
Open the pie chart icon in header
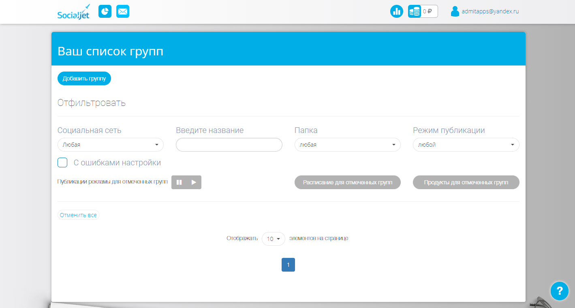105,11
